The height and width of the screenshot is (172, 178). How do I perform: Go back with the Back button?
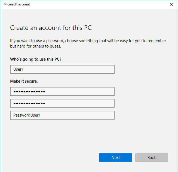tap(151, 158)
